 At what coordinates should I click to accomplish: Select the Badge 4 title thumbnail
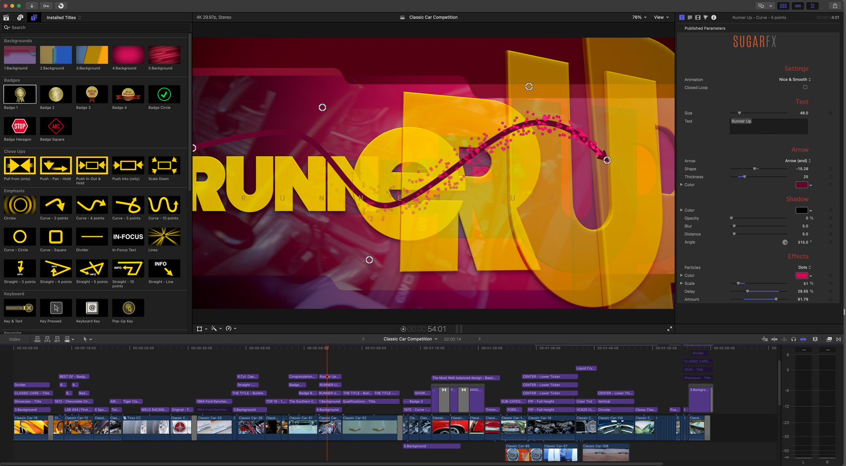pos(128,95)
